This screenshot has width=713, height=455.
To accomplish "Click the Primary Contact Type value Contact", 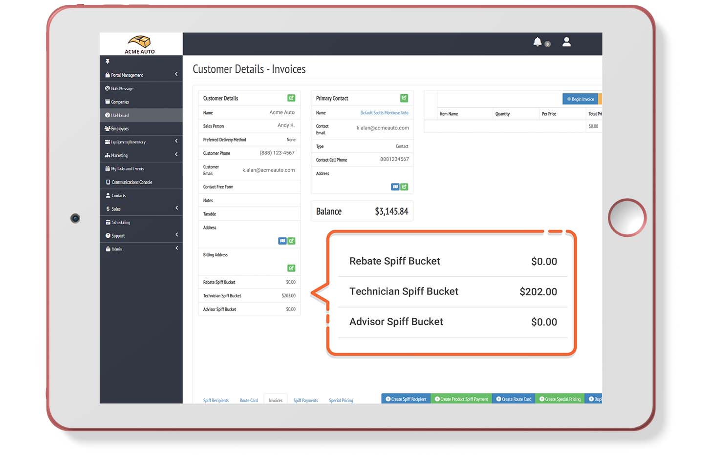I will pyautogui.click(x=402, y=146).
